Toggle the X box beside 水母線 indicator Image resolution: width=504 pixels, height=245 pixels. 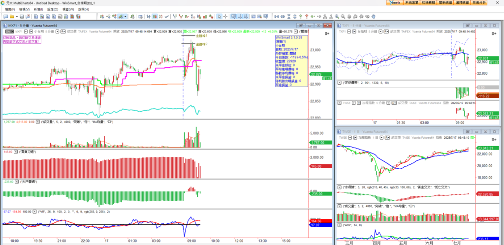pos(340,187)
